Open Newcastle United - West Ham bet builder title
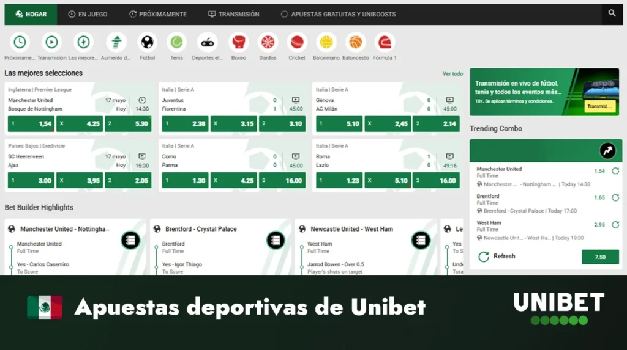The image size is (627, 350). [351, 229]
